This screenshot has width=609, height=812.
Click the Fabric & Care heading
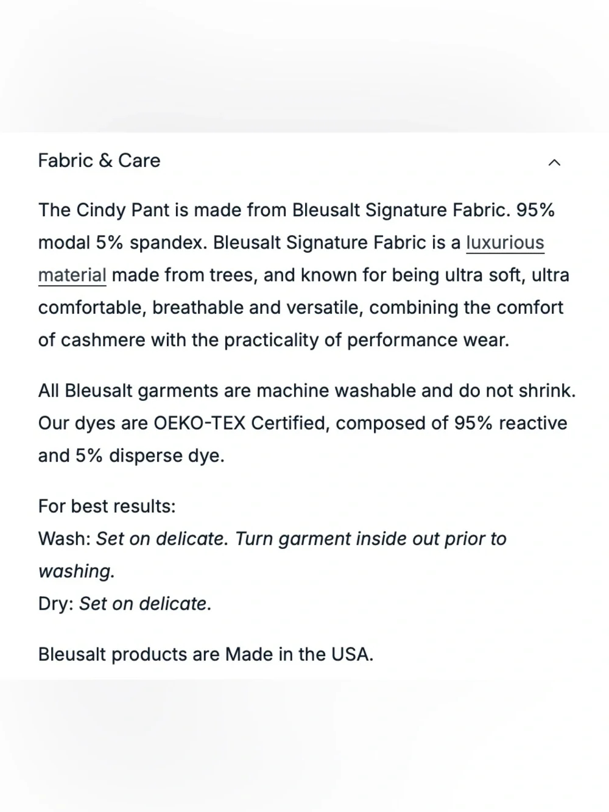click(x=99, y=161)
